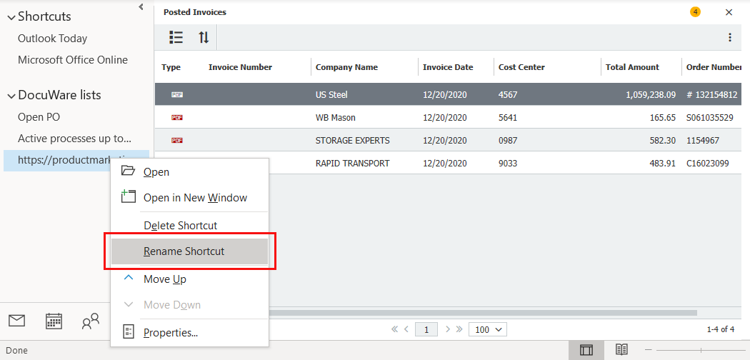Choose Delete Shortcut from context menu
The width and height of the screenshot is (750, 360).
click(180, 226)
